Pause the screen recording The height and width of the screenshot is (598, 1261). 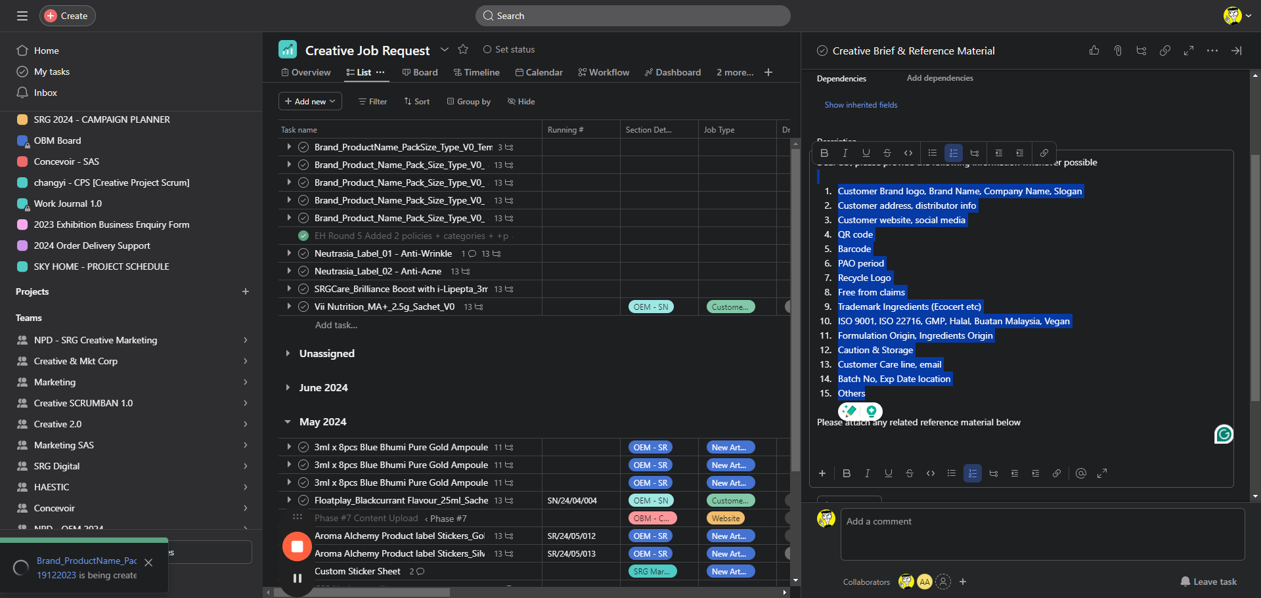[x=298, y=578]
